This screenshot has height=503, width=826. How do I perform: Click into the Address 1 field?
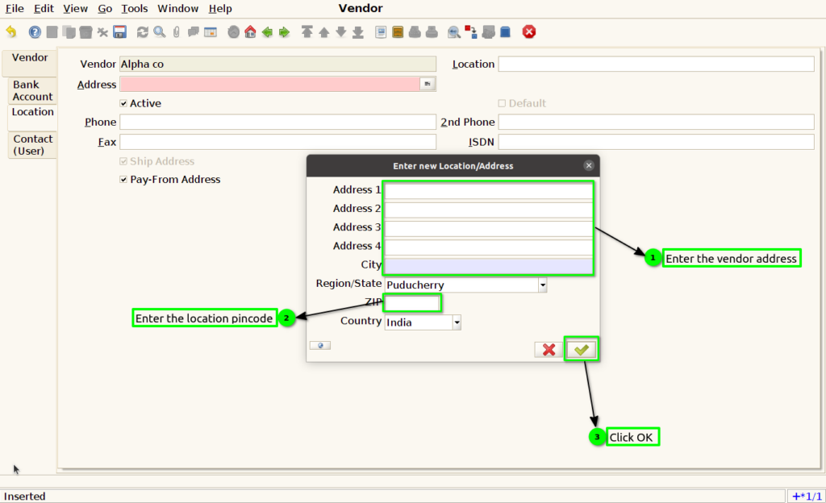coord(488,190)
